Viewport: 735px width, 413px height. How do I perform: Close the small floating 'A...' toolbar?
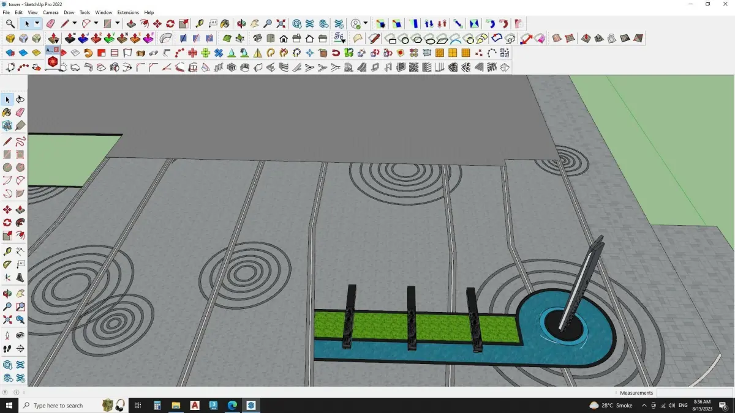pos(56,50)
